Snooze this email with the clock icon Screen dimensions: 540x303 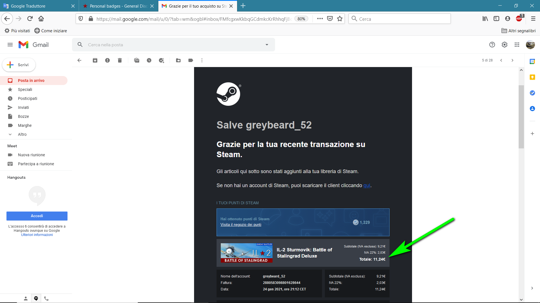[149, 60]
